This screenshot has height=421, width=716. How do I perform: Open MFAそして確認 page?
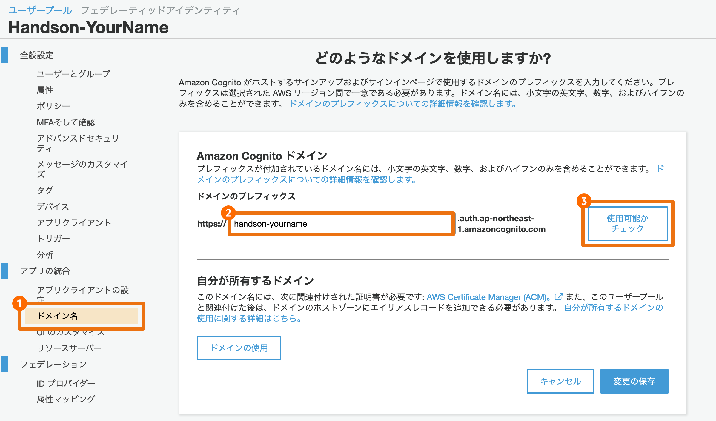(x=66, y=122)
